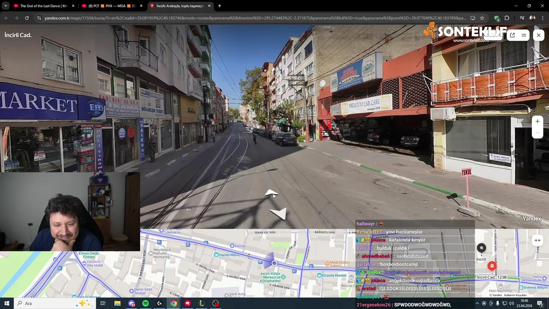Open the panorama menu (two-line icon)
The width and height of the screenshot is (549, 309).
tap(524, 35)
